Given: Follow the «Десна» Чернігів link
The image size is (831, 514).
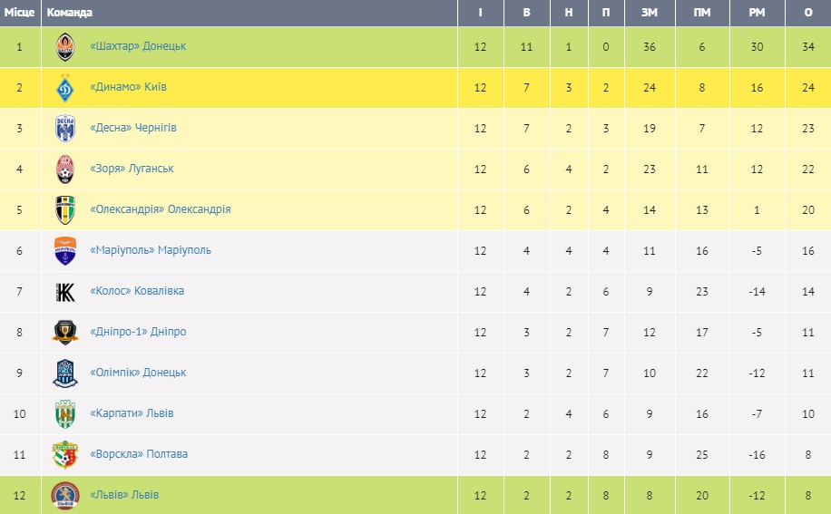Looking at the screenshot, I should 133,128.
